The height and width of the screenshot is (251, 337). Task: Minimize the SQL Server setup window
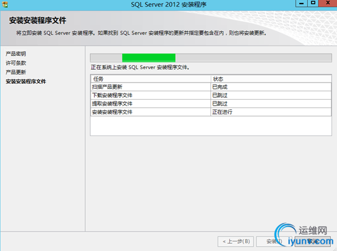point(302,4)
